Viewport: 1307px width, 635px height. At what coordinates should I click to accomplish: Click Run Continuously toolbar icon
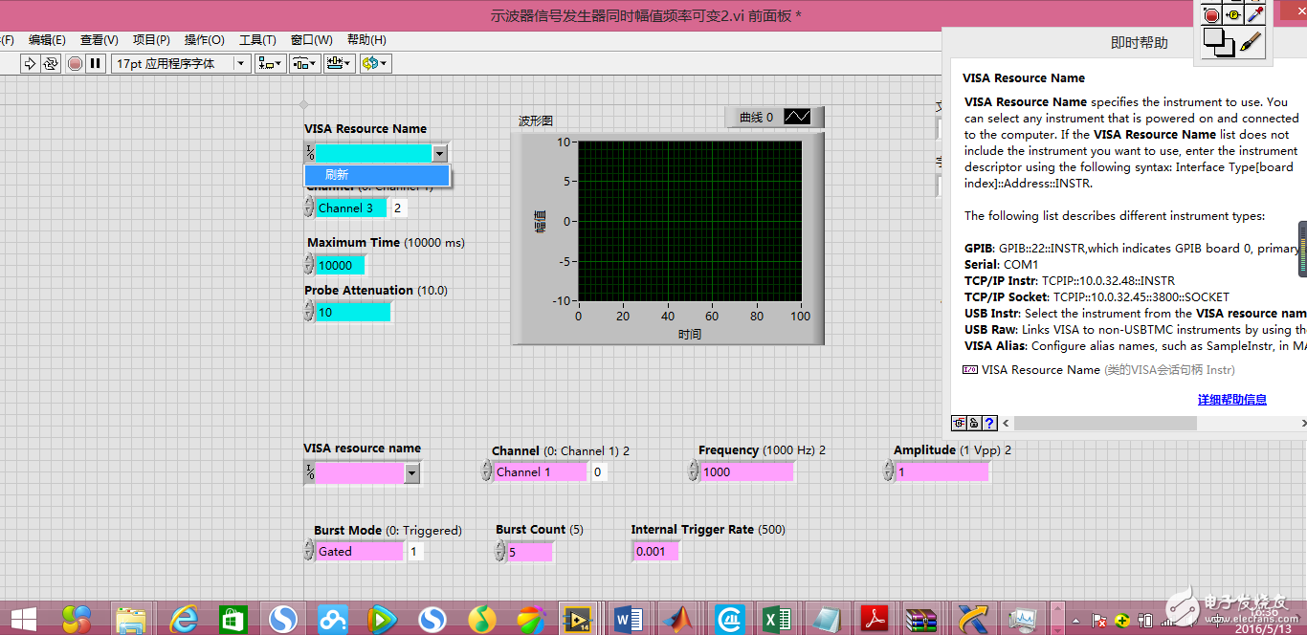(x=50, y=64)
